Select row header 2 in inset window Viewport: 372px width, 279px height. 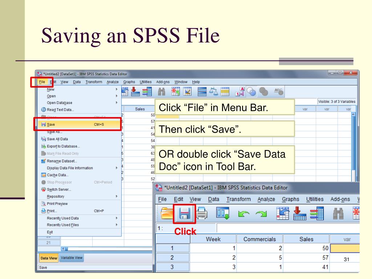pos(173,258)
